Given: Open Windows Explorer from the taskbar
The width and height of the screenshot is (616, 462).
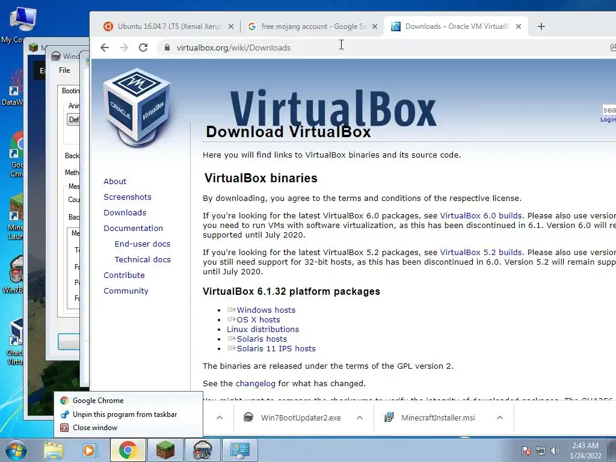Looking at the screenshot, I should pos(53,450).
